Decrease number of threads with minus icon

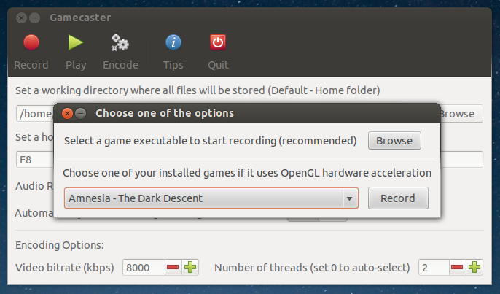pos(457,267)
